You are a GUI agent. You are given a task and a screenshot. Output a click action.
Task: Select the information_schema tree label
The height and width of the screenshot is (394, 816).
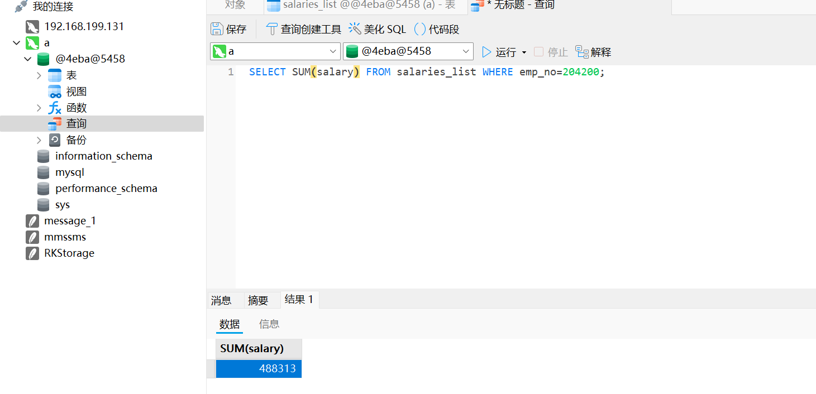tap(104, 156)
